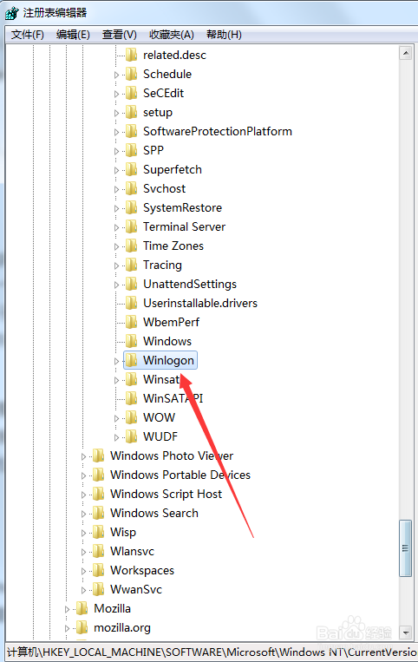Click the SoftwareProtectionPlatform folder icon
418x662 pixels.
132,131
